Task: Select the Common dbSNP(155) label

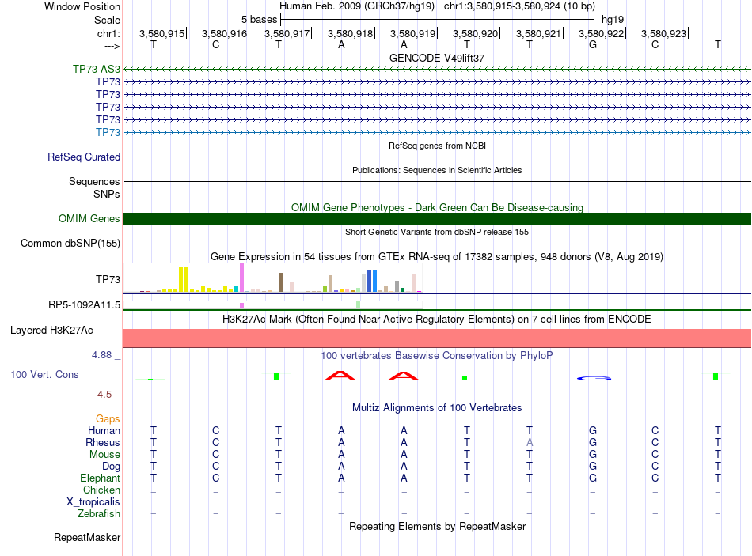Action: pos(70,243)
